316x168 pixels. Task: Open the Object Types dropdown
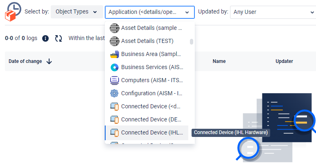coord(77,12)
